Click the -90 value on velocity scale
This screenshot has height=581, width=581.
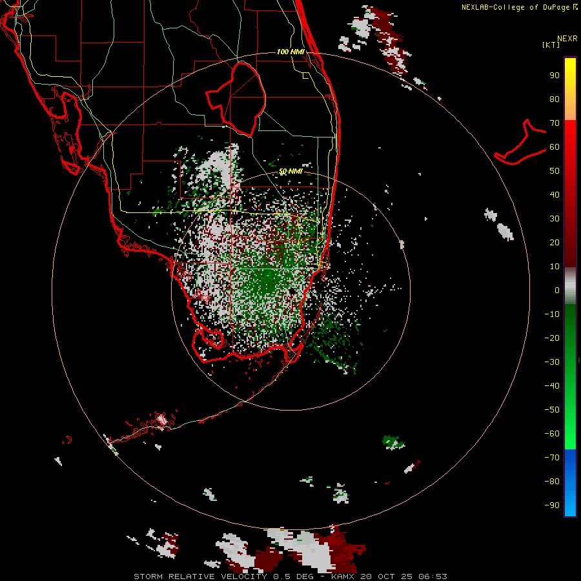(x=552, y=505)
